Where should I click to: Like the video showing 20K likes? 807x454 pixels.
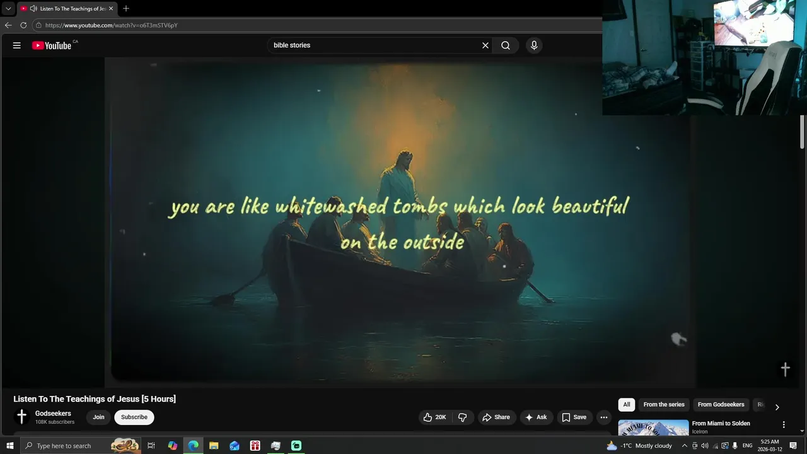point(434,417)
